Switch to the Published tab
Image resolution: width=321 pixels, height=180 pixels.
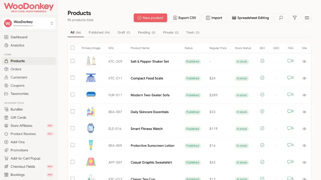99,33
